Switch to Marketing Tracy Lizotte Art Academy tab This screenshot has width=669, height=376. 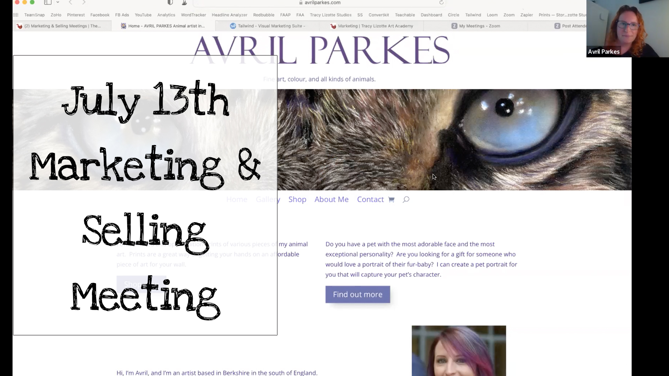[371, 26]
